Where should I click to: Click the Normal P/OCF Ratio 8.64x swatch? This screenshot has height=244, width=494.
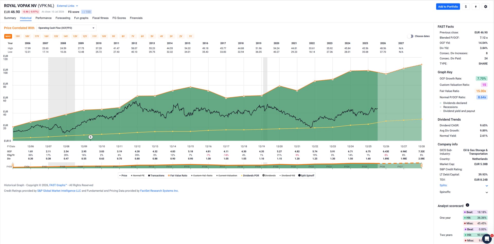(482, 97)
